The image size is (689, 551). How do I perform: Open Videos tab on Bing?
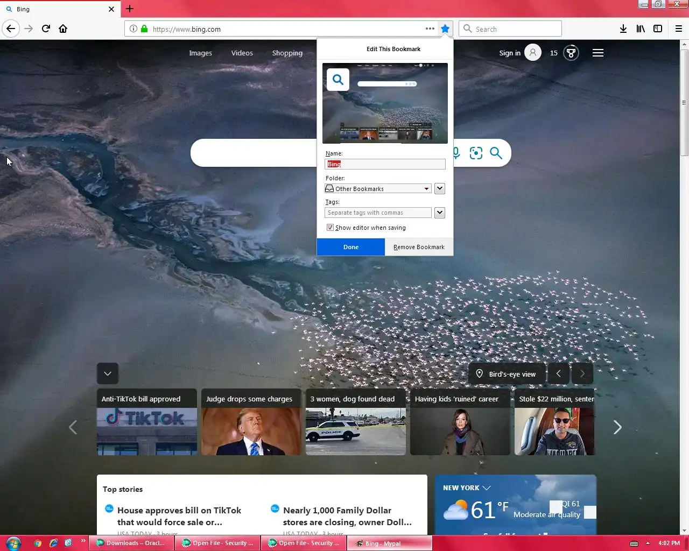point(242,53)
